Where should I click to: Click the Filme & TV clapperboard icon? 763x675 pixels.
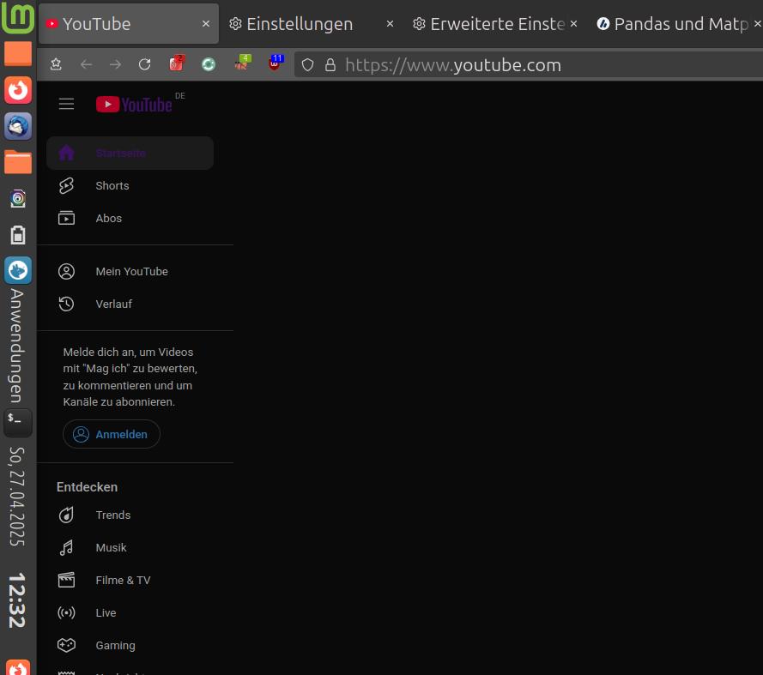click(67, 580)
